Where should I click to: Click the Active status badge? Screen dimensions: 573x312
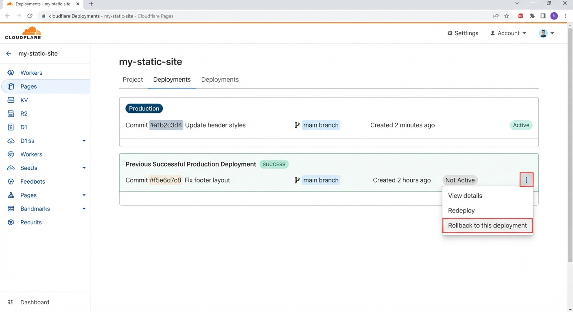tap(521, 125)
